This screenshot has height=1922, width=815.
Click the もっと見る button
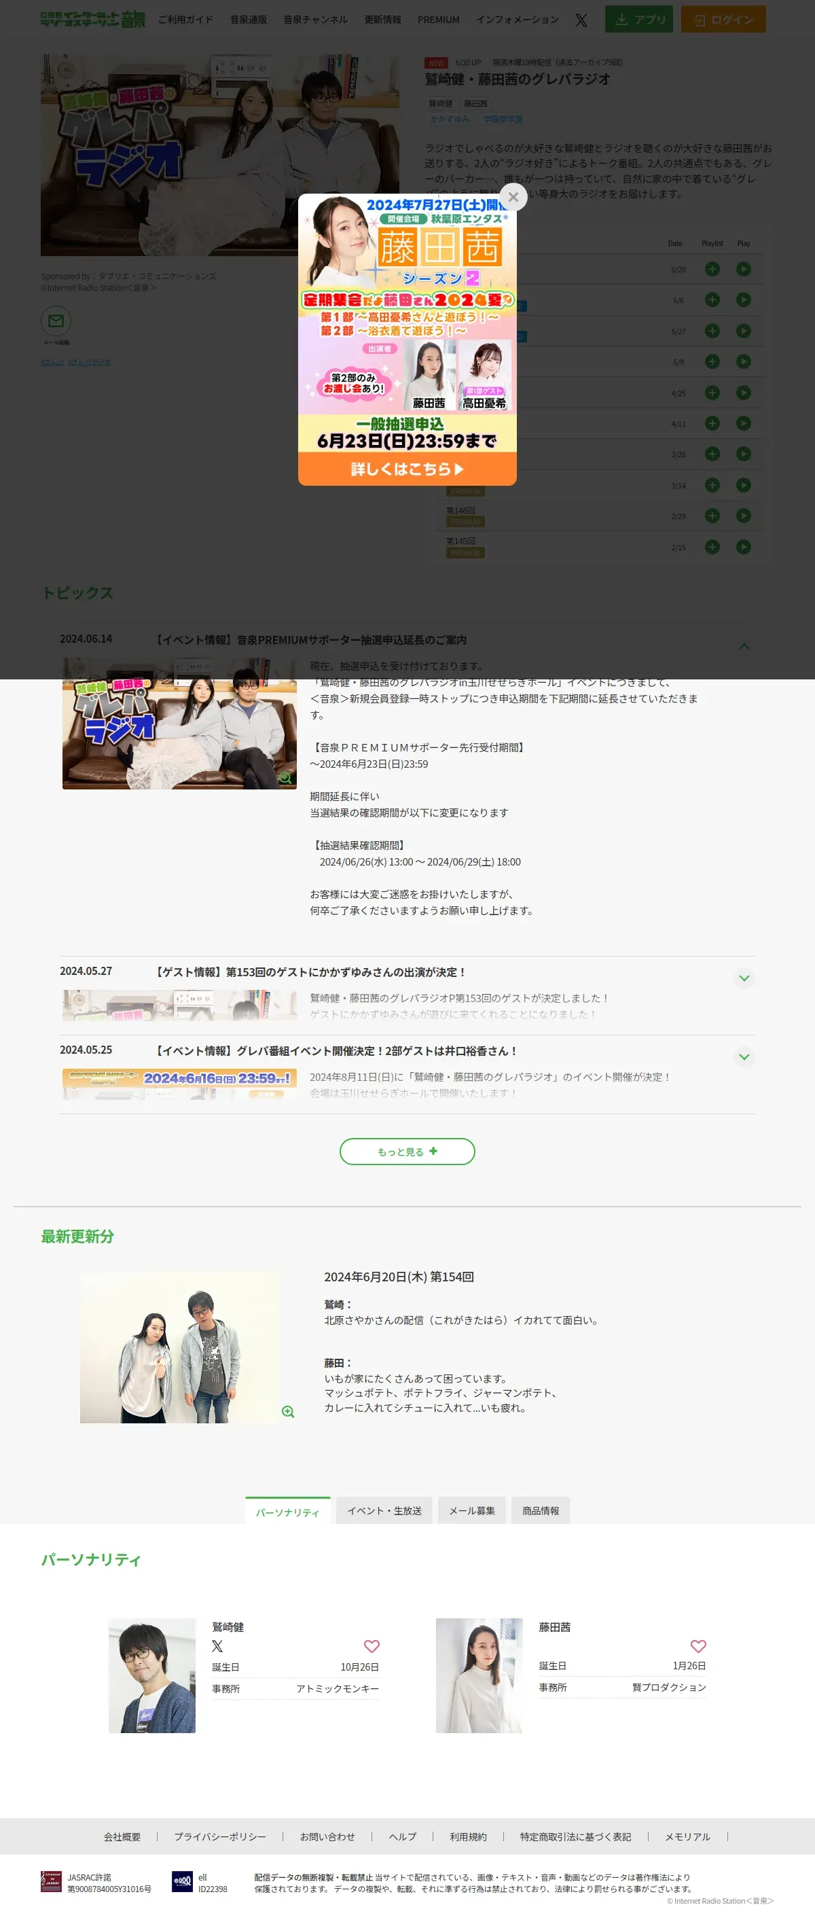pyautogui.click(x=407, y=1152)
